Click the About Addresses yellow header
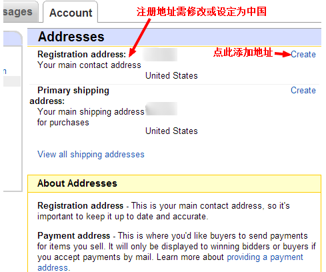The width and height of the screenshot is (326, 272). tap(174, 183)
